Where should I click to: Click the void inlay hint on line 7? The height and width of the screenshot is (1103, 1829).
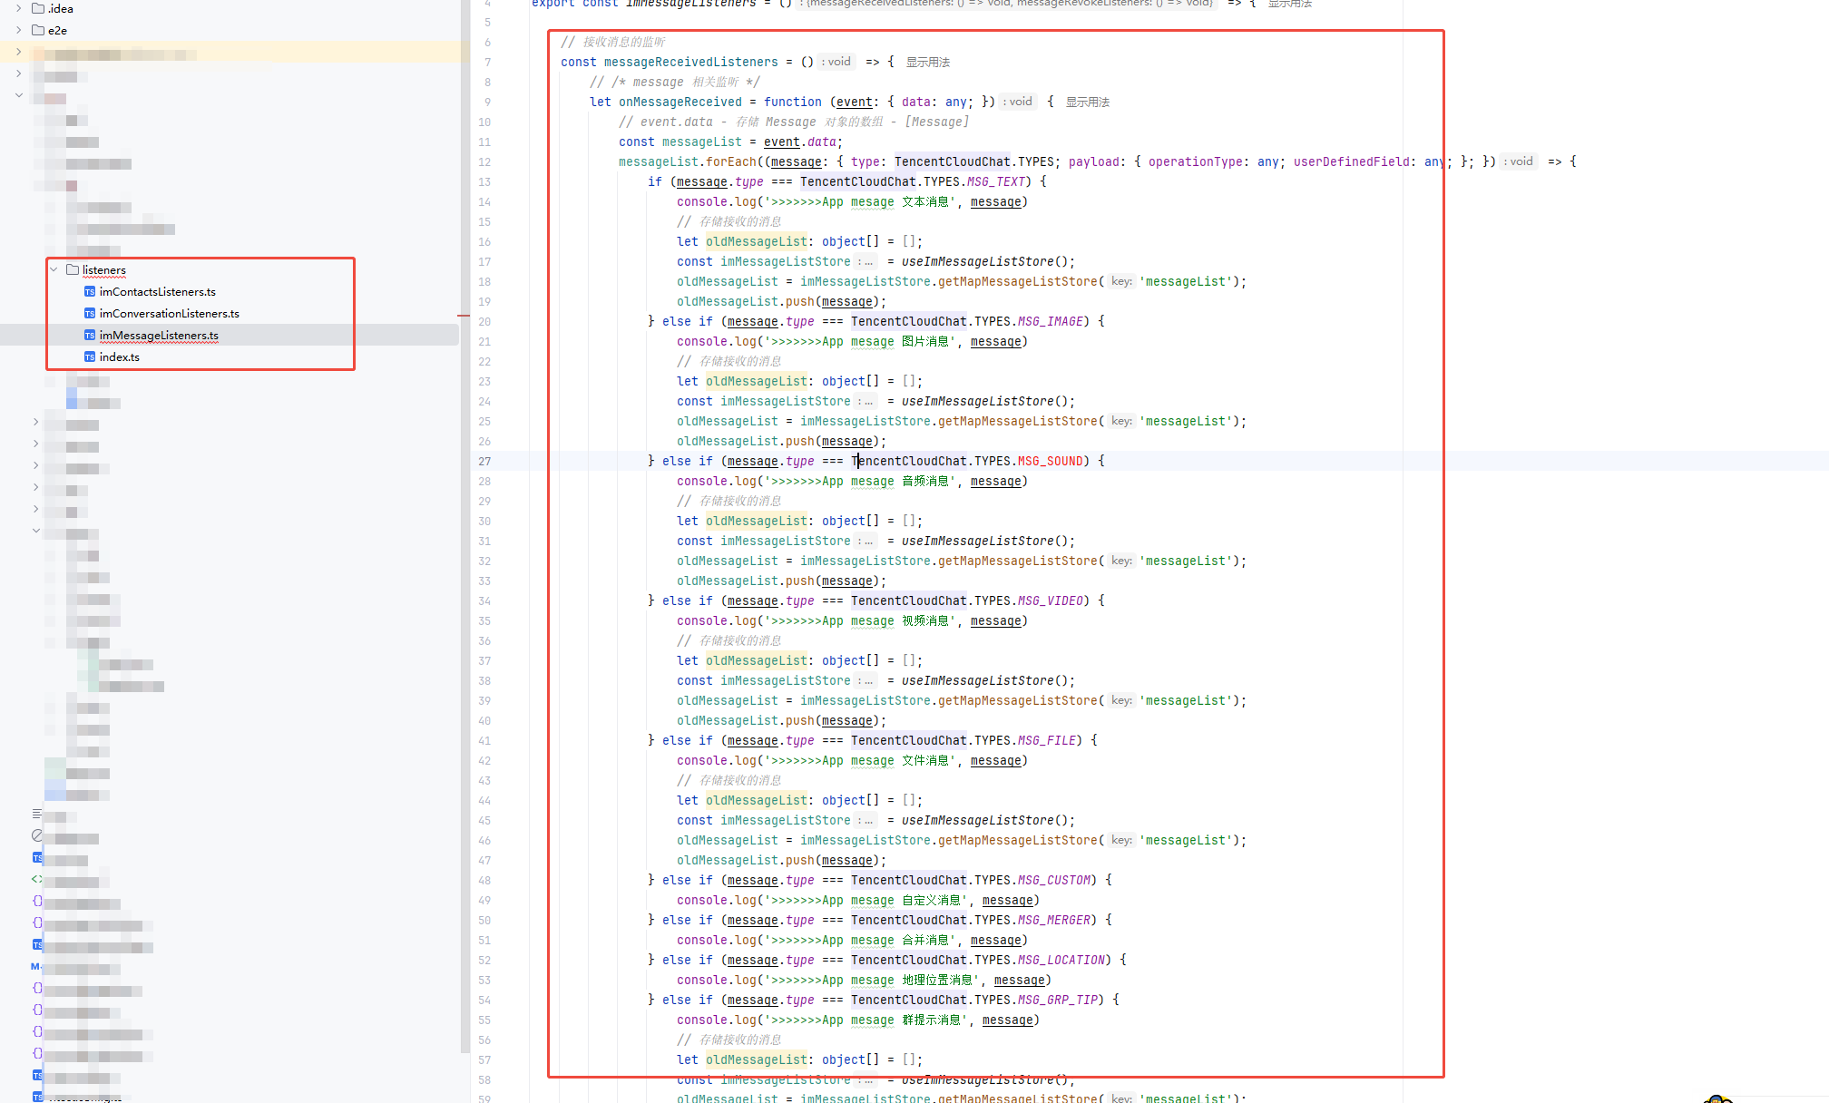[x=837, y=62]
